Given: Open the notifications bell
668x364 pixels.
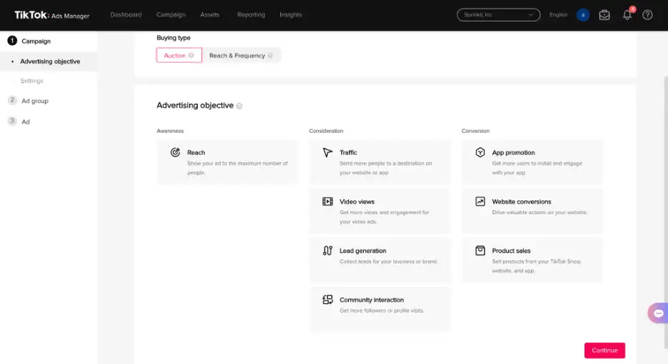Looking at the screenshot, I should (627, 15).
